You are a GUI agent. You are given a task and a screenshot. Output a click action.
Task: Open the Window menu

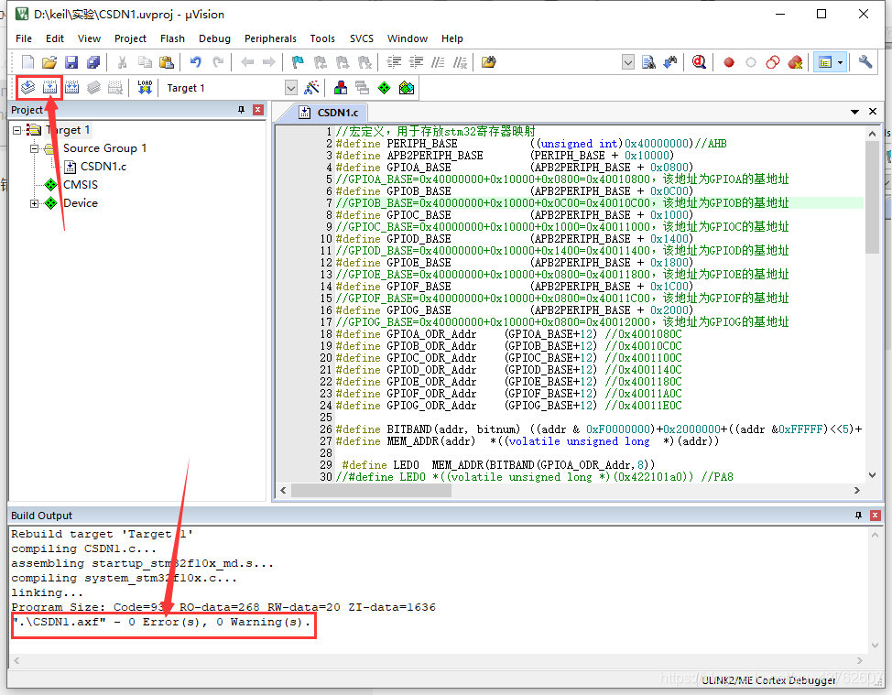tap(408, 38)
